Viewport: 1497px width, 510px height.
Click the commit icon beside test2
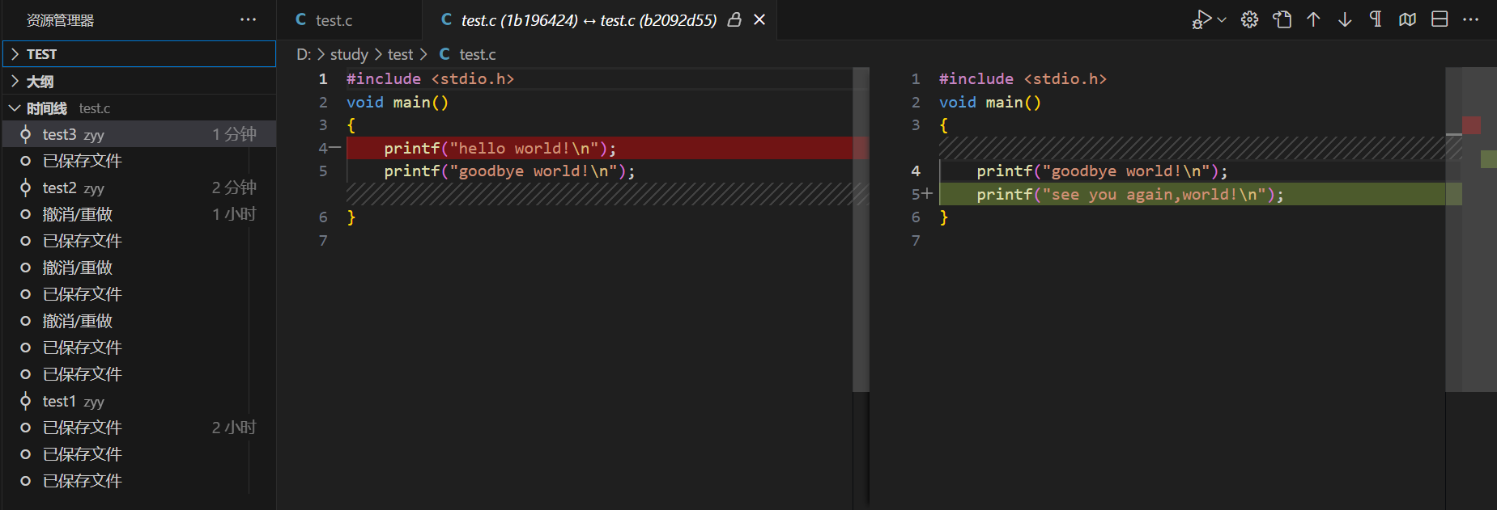coord(26,188)
